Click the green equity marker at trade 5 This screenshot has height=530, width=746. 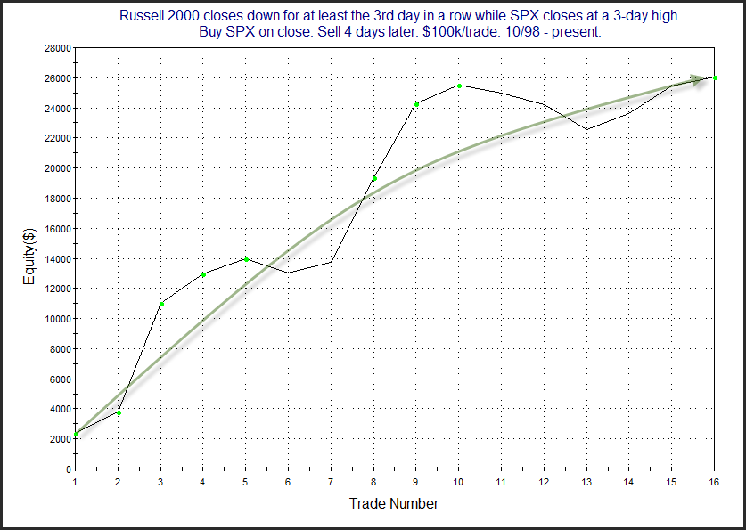click(247, 259)
